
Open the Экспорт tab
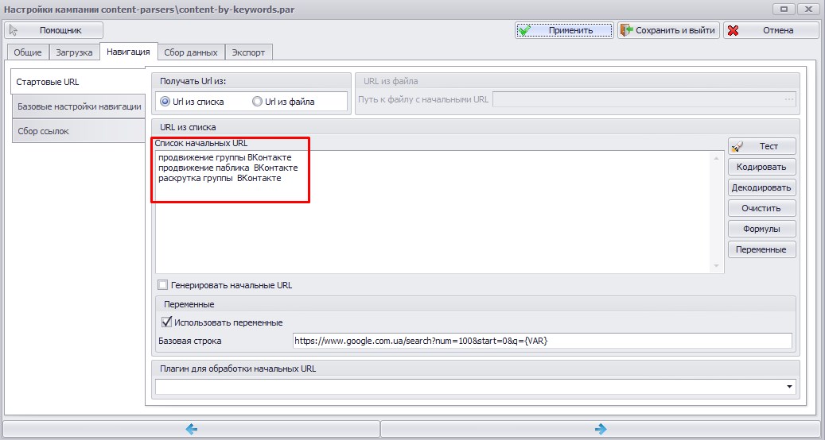[x=248, y=52]
